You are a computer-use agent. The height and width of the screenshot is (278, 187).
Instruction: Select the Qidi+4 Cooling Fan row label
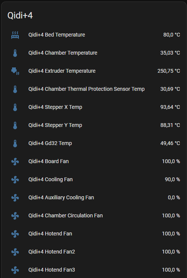51,179
